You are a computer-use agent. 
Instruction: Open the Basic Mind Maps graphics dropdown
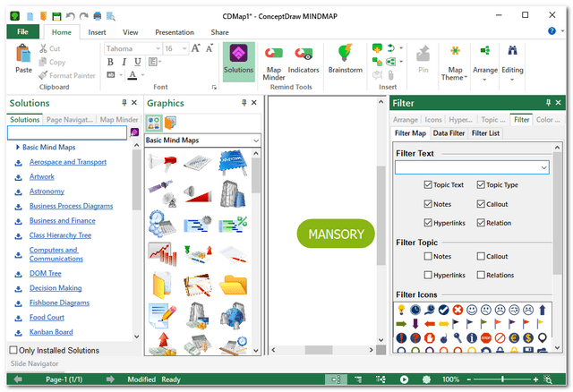point(256,141)
